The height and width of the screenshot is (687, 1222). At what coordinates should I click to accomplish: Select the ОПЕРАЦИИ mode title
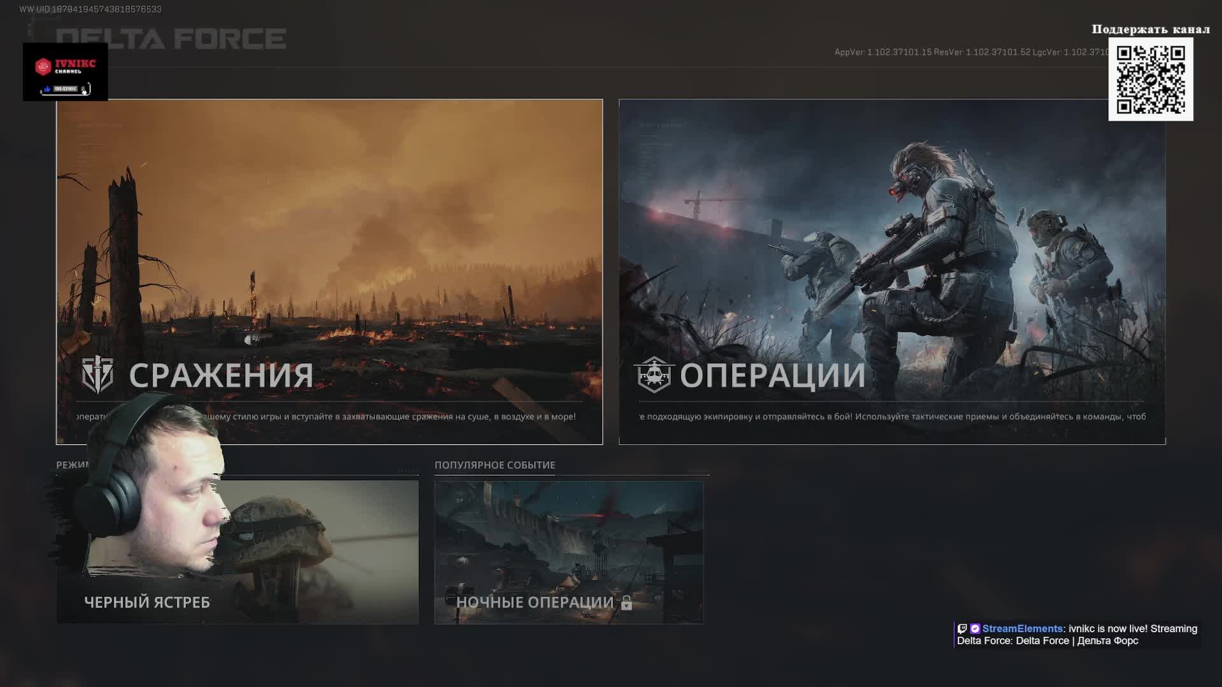pos(773,375)
